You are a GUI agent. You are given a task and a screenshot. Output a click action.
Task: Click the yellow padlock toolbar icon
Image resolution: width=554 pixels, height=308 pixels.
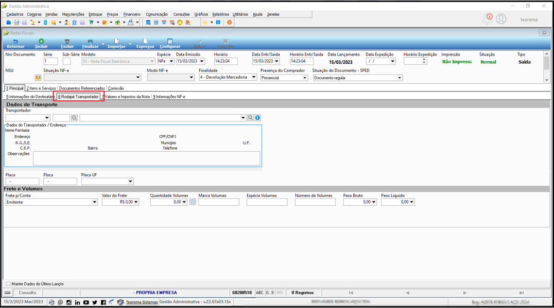pyautogui.click(x=180, y=22)
